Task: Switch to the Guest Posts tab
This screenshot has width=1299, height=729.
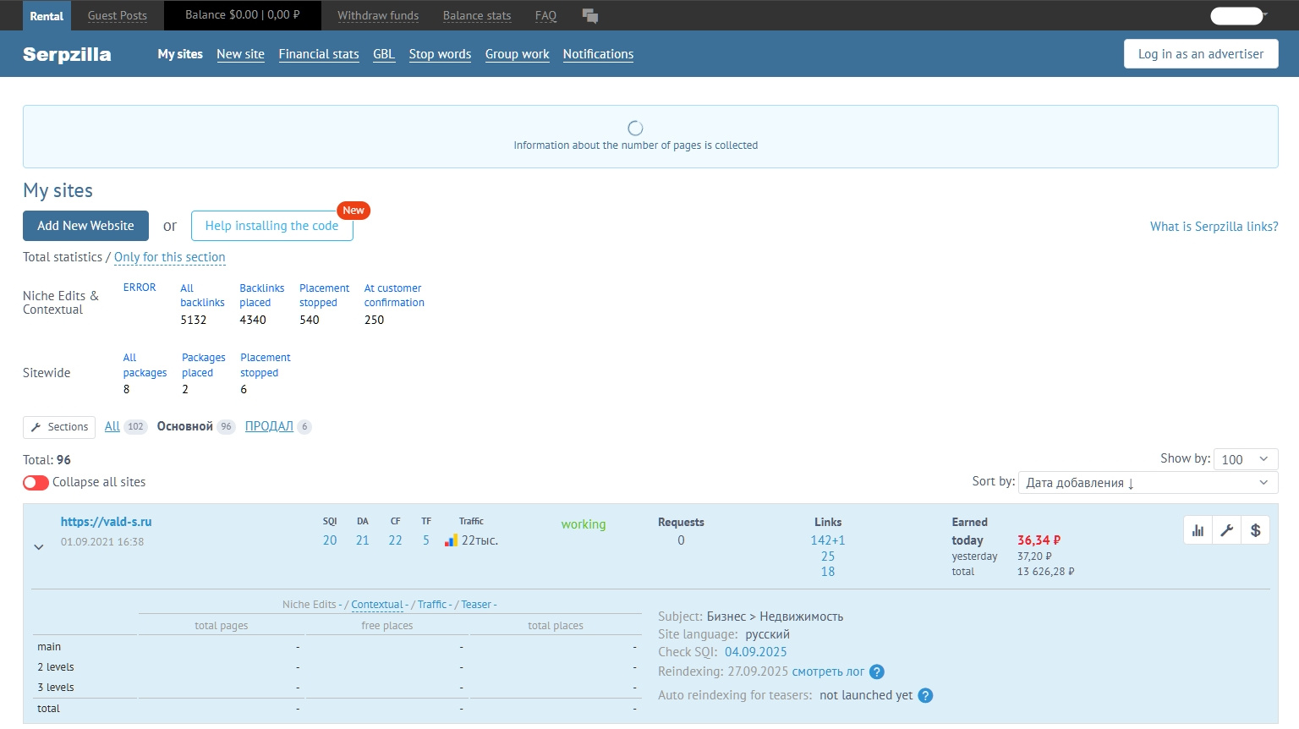Action: tap(117, 15)
